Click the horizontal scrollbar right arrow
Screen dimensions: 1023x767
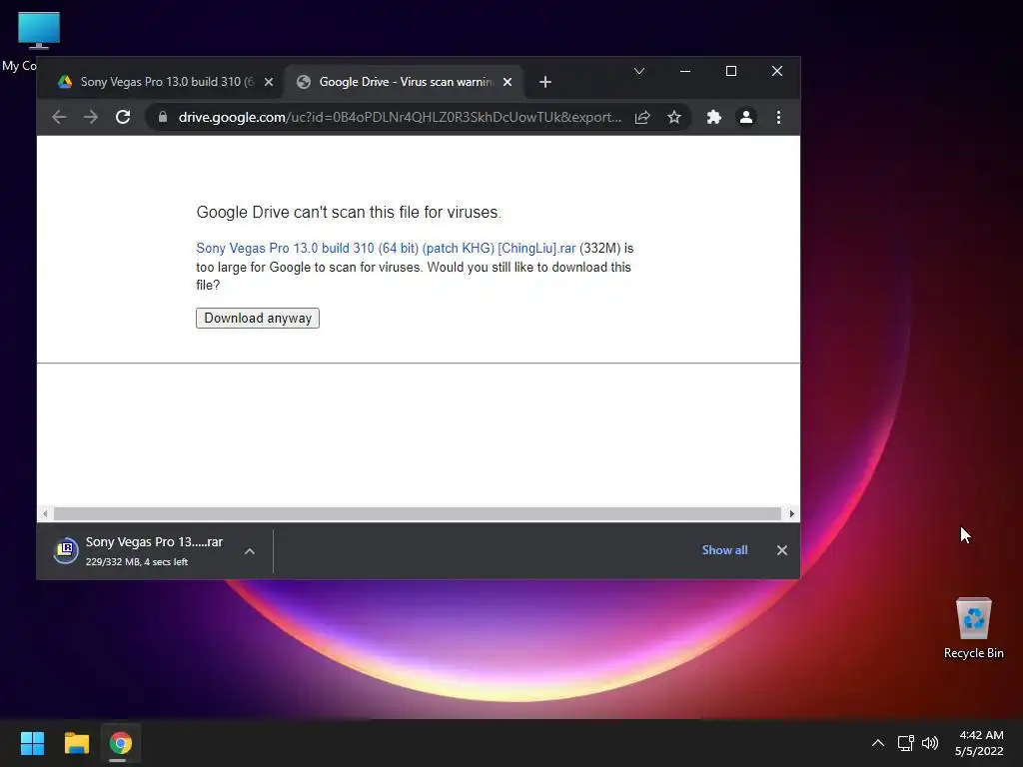click(x=792, y=514)
